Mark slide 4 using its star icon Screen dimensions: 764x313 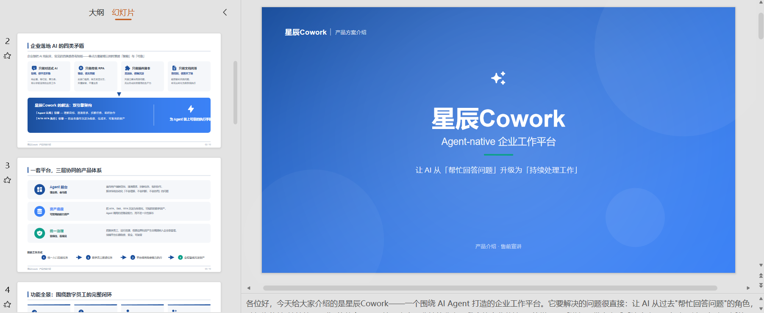click(x=7, y=304)
